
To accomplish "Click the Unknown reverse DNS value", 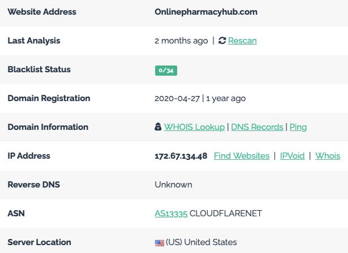I will pyautogui.click(x=173, y=185).
